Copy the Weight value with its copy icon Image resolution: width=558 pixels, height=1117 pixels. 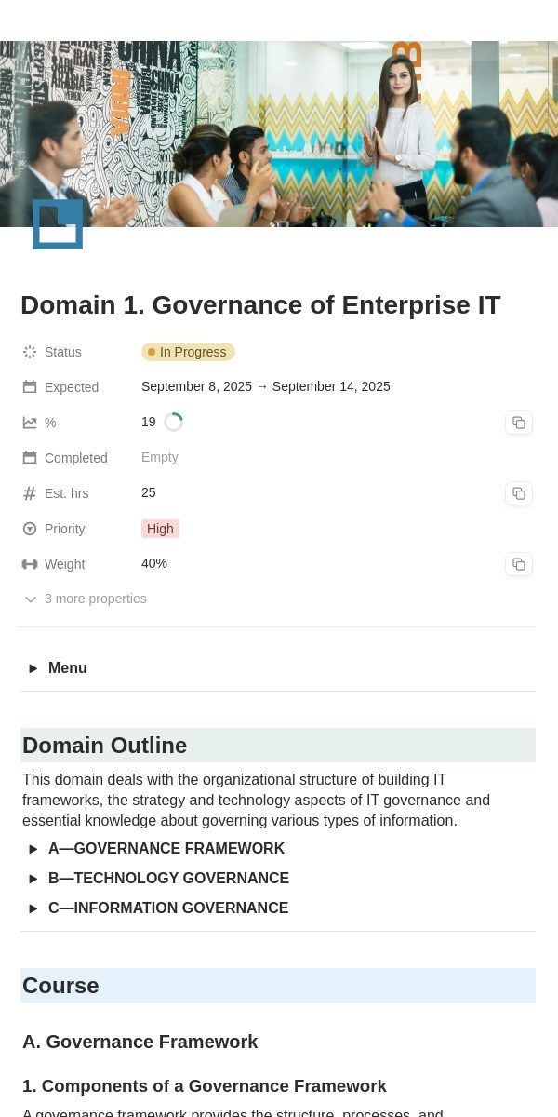click(519, 564)
